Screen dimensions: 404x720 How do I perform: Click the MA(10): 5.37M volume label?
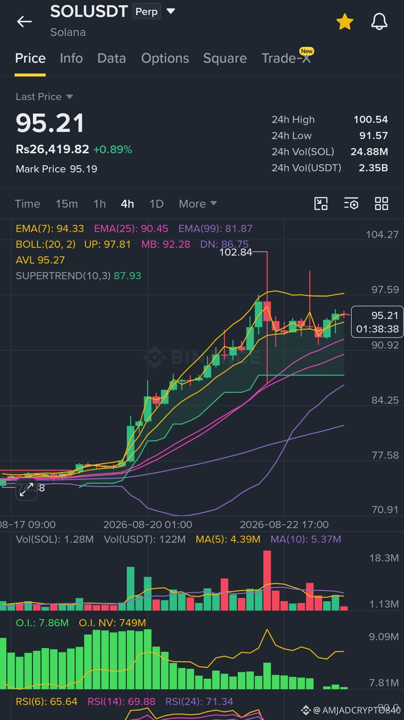306,539
